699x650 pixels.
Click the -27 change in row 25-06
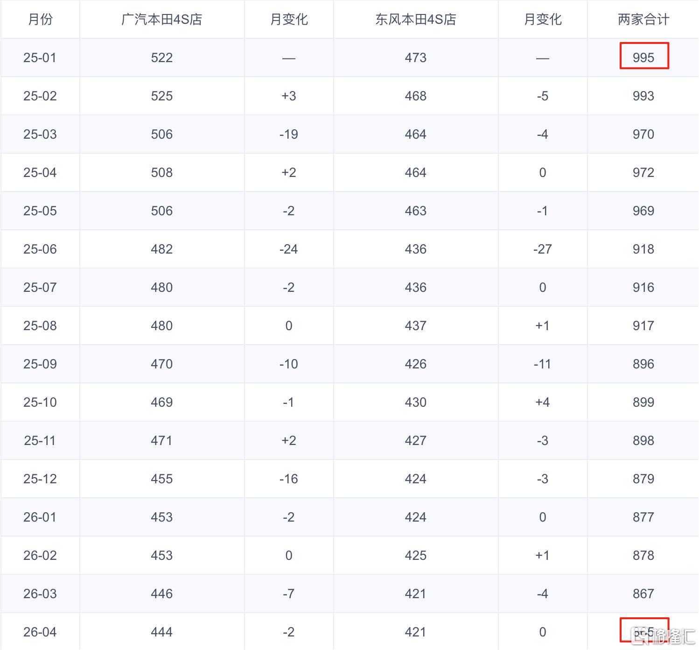coord(543,249)
